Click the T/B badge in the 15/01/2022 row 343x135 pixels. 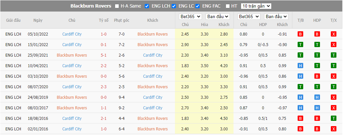coord(301,45)
